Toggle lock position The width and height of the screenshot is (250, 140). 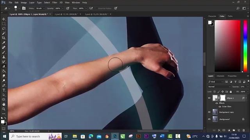coord(223,92)
